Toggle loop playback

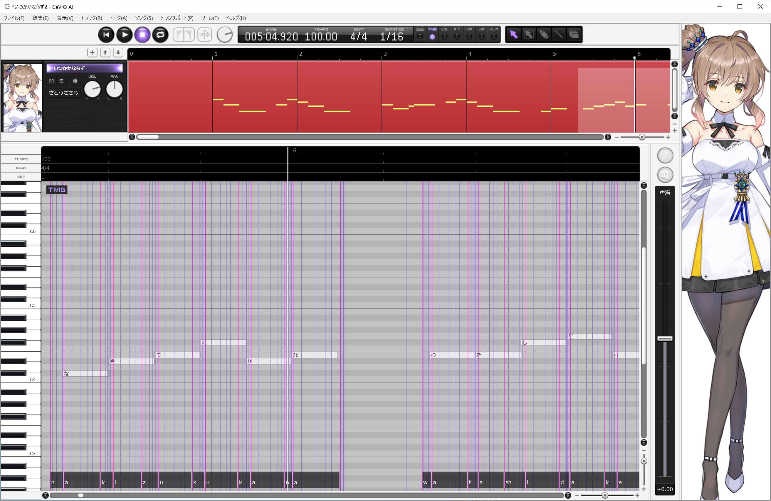160,35
